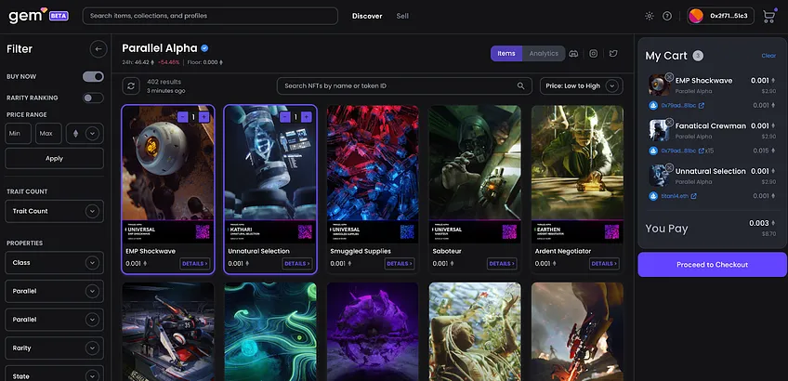Click the Apply price range button
788x381 pixels.
(x=54, y=158)
